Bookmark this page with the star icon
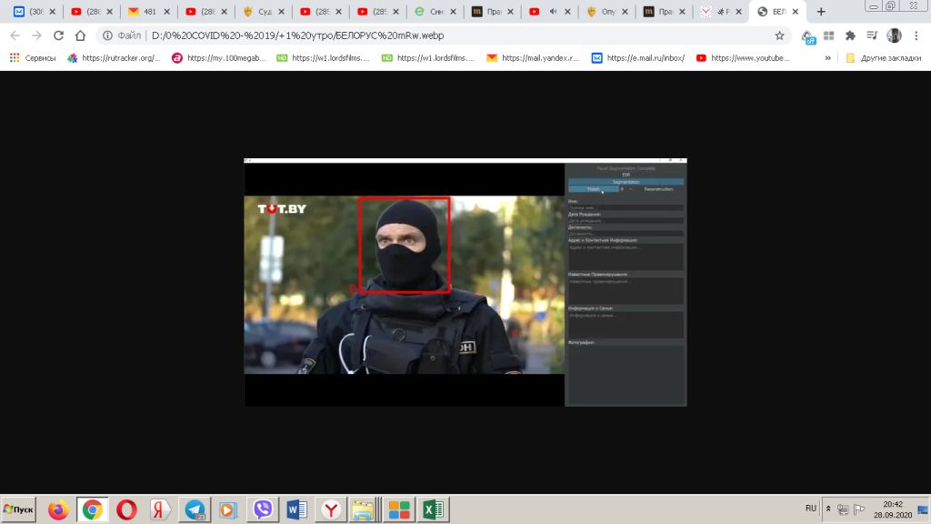This screenshot has width=931, height=524. 779,35
